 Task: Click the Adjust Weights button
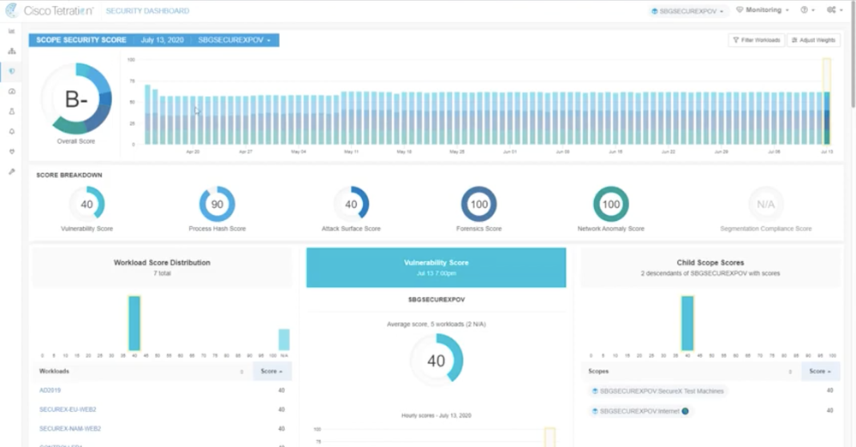pyautogui.click(x=813, y=40)
